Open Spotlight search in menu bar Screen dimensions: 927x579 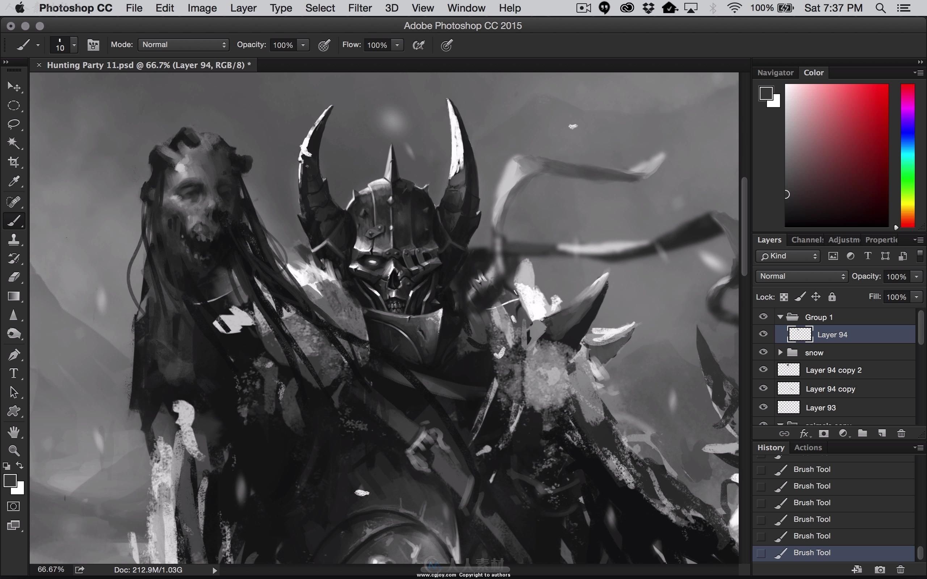point(881,8)
